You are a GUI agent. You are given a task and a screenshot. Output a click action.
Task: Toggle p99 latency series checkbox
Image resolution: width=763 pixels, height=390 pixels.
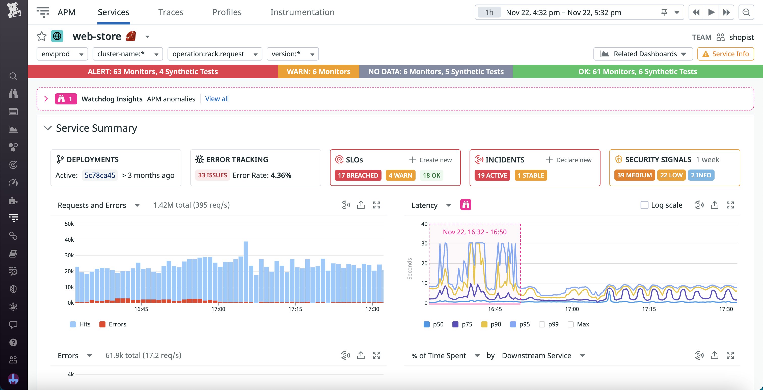[542, 324]
